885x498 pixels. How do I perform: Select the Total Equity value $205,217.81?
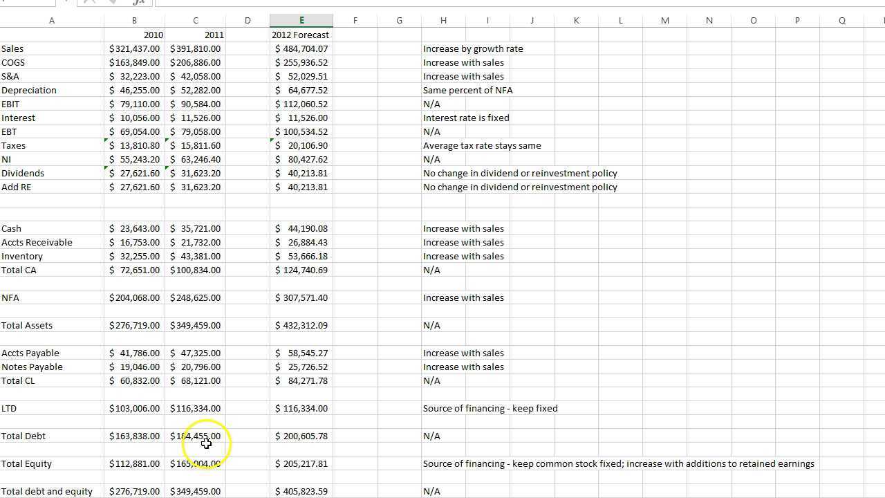coord(300,463)
